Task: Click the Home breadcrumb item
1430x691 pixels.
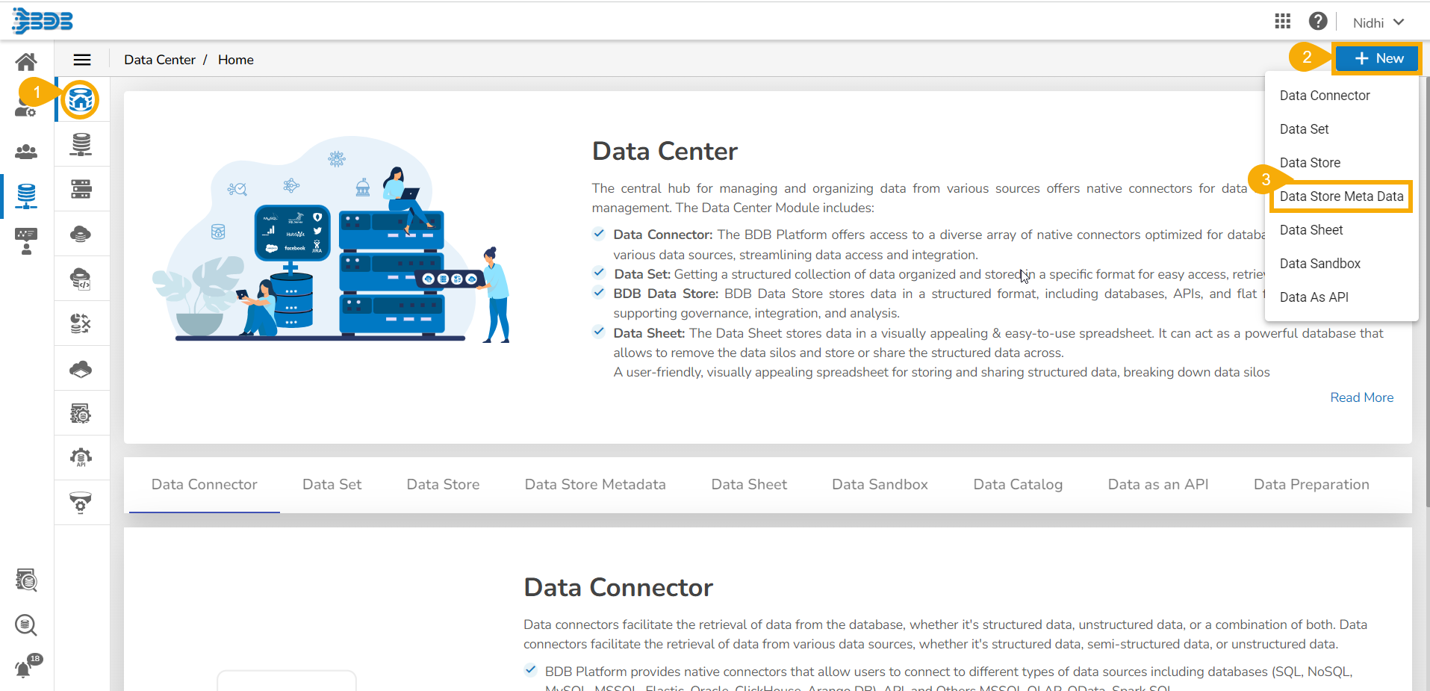Action: (236, 60)
